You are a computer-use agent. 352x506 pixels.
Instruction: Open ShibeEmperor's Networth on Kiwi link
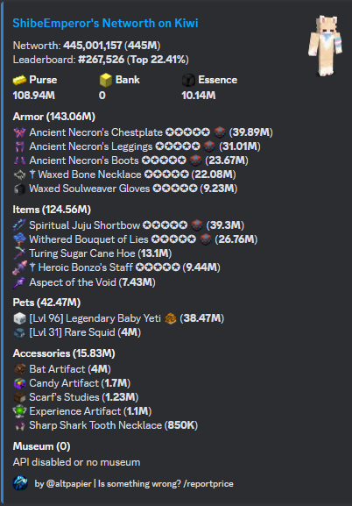coord(105,23)
